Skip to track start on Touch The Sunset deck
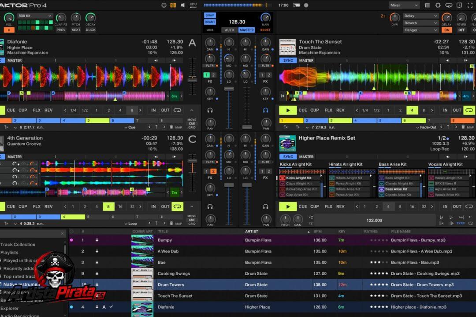Viewport: 476px width, 317px height. [283, 96]
